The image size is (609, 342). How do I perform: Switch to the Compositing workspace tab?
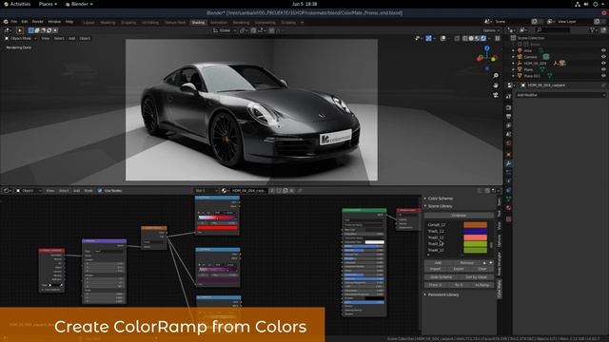coord(265,23)
